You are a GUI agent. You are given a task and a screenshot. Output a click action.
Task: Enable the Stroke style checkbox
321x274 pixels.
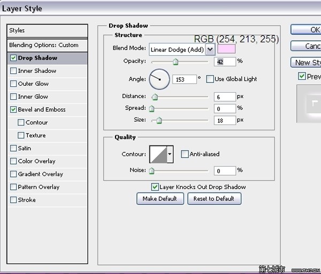[13, 200]
